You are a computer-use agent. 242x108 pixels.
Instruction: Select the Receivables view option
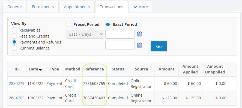[x=14, y=30]
